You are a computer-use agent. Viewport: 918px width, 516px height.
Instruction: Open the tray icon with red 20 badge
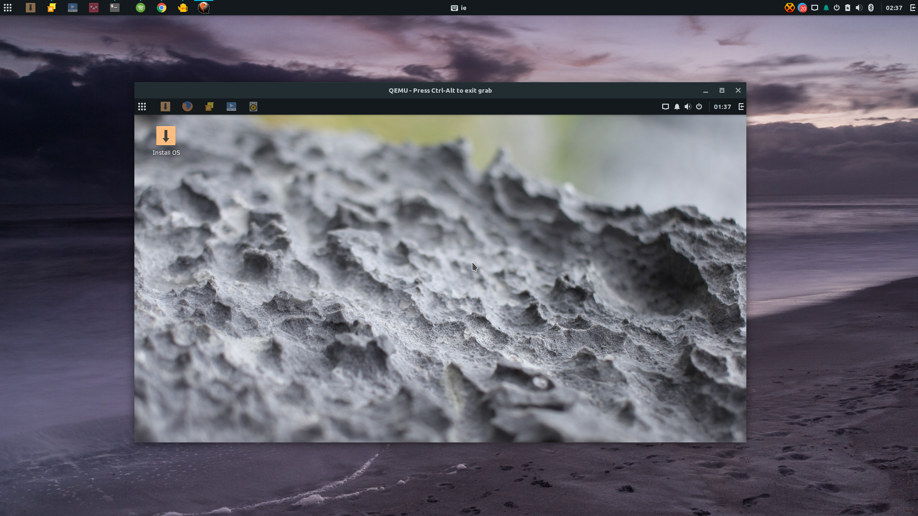(x=802, y=8)
